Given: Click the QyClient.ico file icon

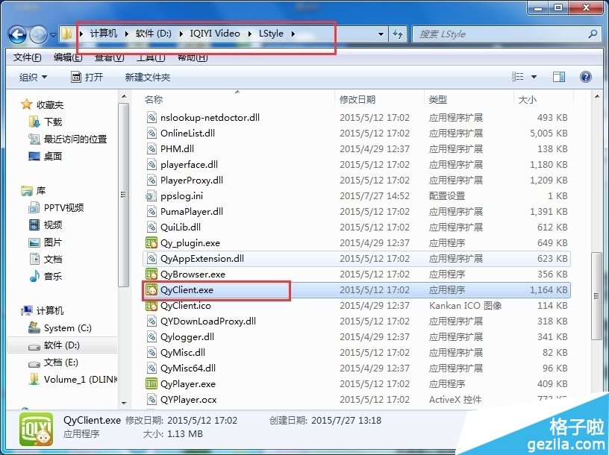Looking at the screenshot, I should coord(151,306).
